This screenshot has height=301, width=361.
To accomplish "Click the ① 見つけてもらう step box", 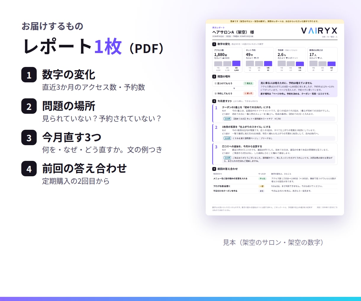I will (234, 83).
